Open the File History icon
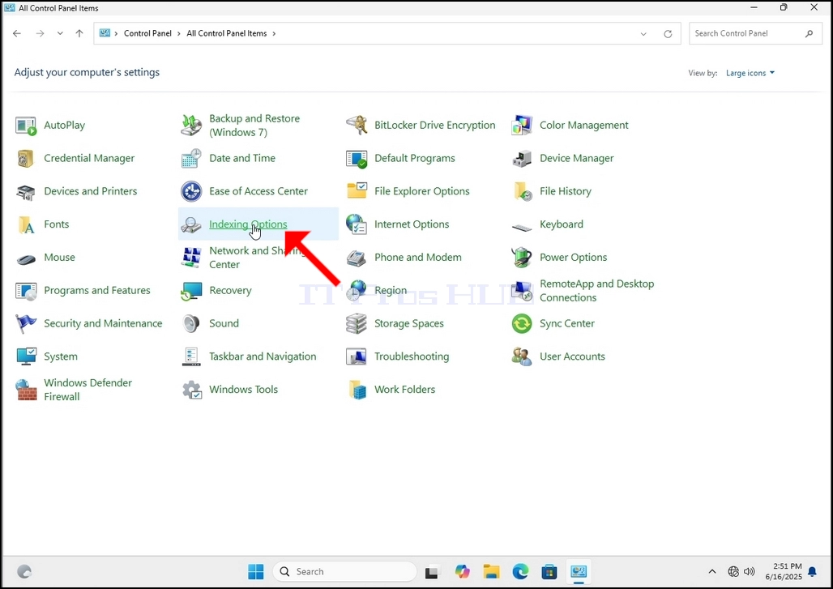This screenshot has width=833, height=589. 522,191
